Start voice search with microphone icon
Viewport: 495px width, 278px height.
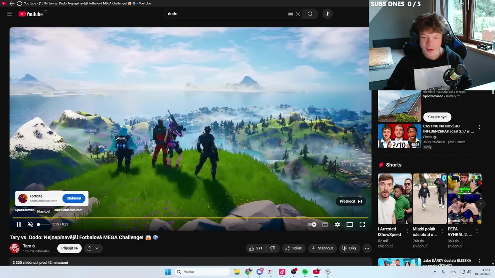pos(328,14)
